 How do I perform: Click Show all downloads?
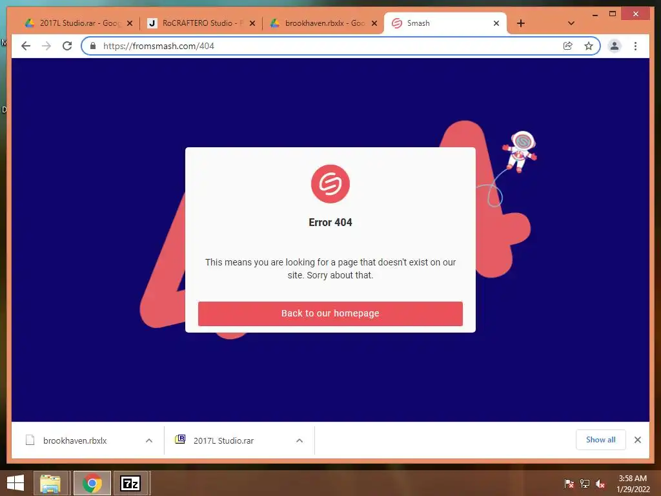(601, 440)
